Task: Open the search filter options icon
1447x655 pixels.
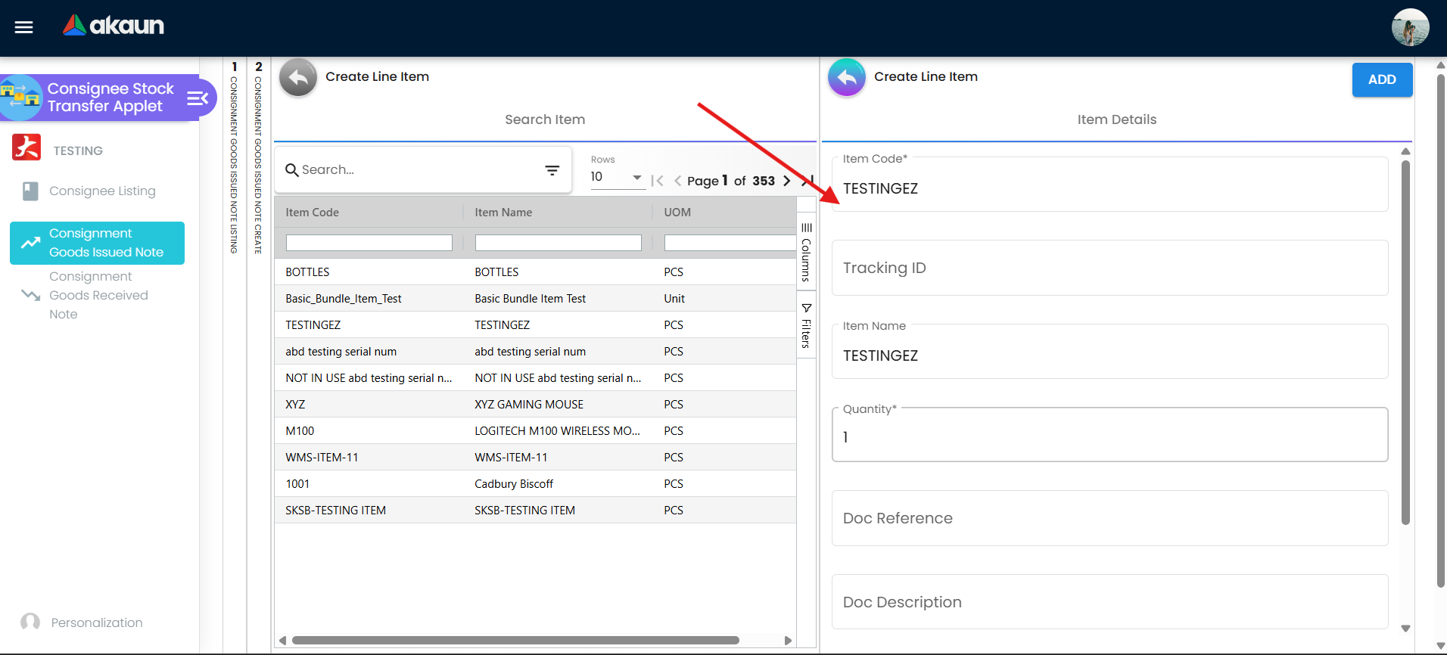Action: (x=552, y=170)
